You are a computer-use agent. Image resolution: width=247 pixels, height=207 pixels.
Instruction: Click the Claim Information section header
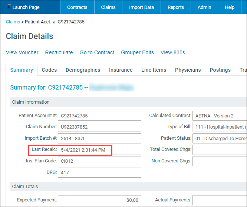click(x=128, y=102)
